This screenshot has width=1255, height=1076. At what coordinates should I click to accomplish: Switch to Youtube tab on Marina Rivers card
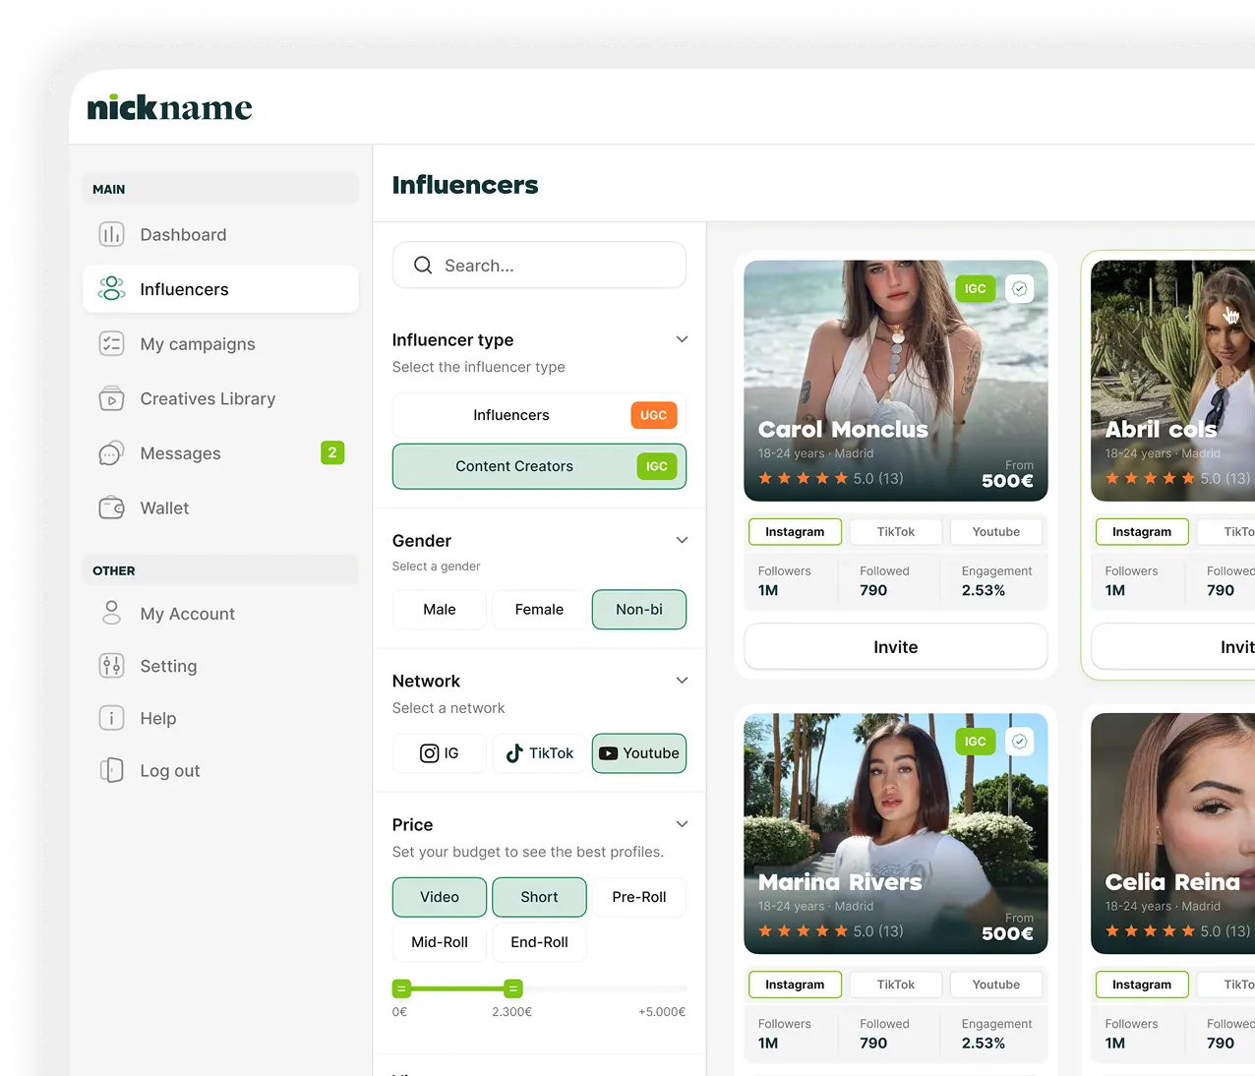point(995,985)
